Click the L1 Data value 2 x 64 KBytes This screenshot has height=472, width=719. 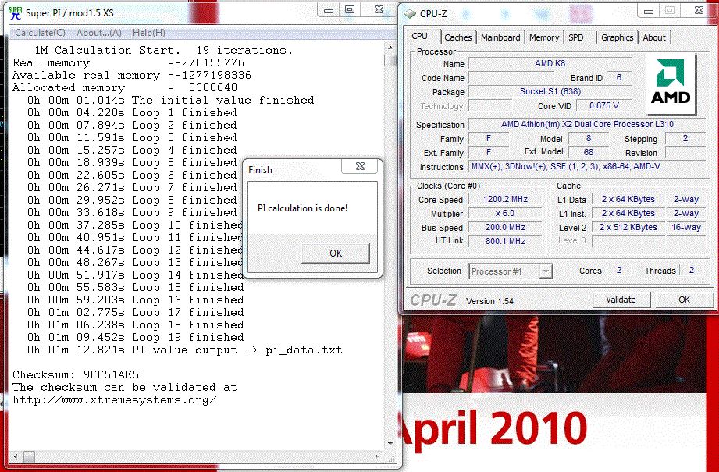[x=628, y=200]
